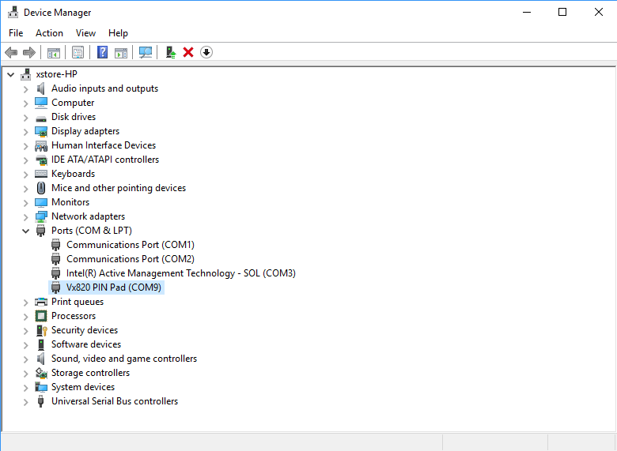617x451 pixels.
Task: Click the Network adapters icon
Action: point(41,216)
